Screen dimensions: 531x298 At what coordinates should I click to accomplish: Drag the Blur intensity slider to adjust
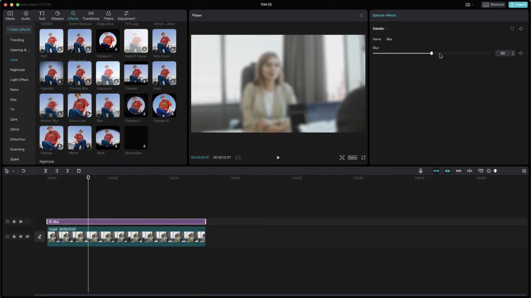(431, 54)
